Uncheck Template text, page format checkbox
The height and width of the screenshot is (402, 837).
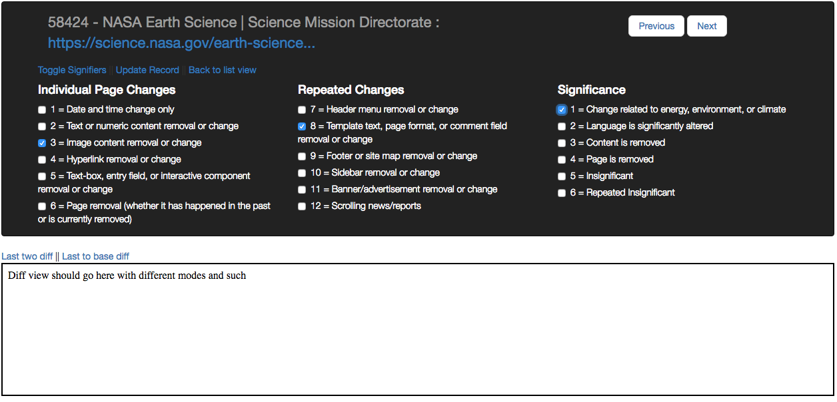[302, 126]
